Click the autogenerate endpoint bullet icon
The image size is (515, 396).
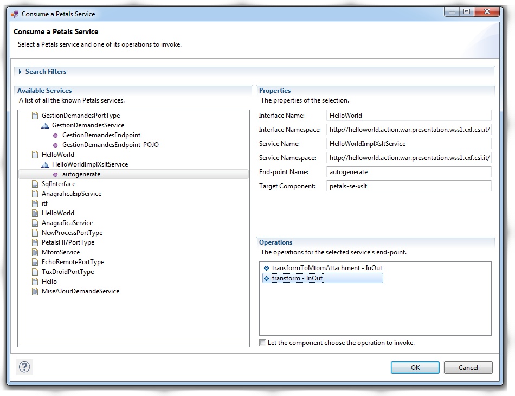point(56,174)
